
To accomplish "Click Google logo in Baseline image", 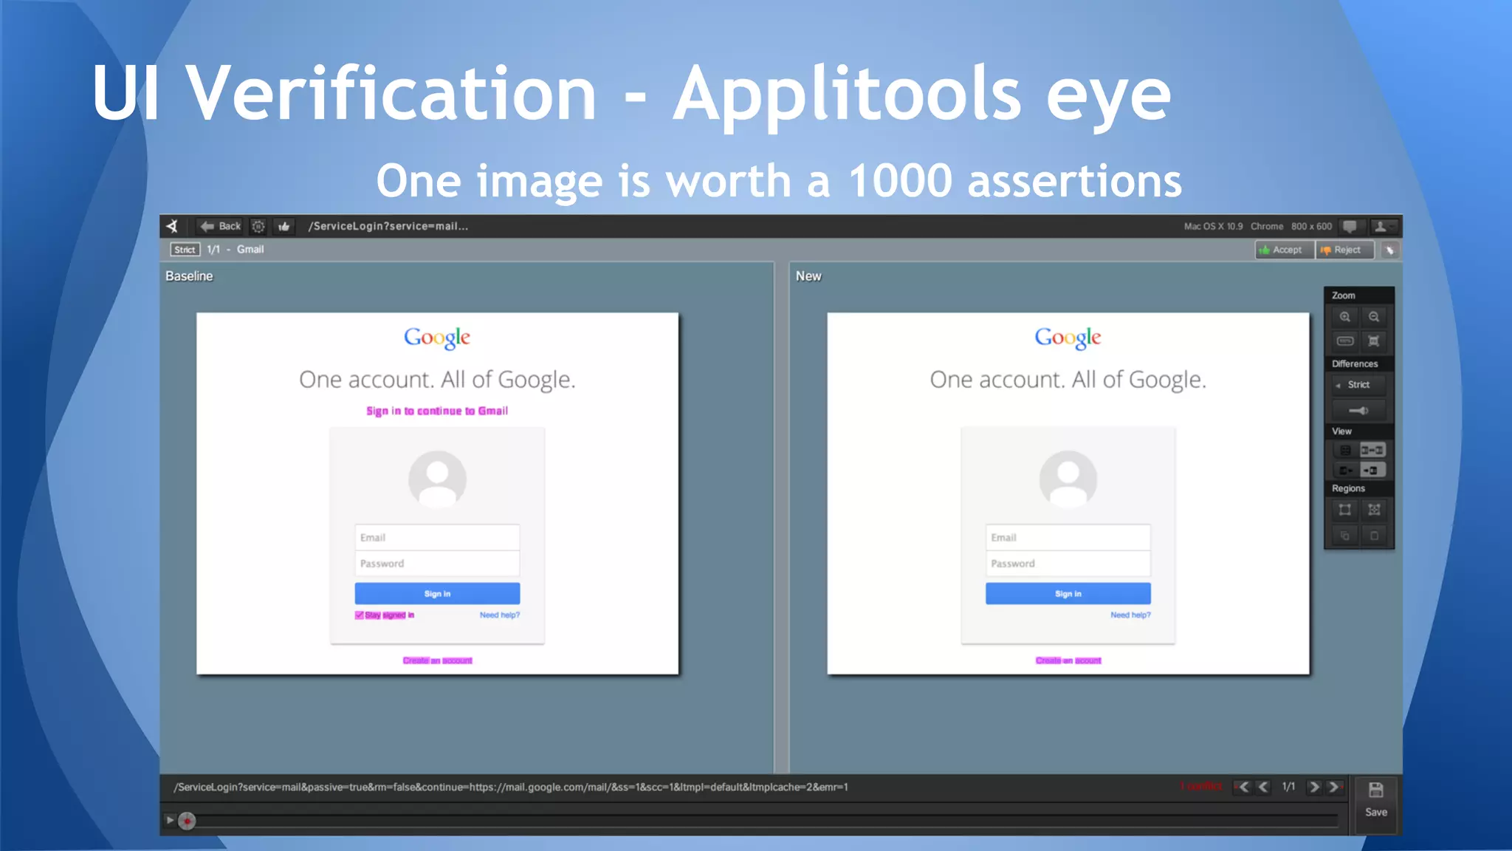I will coord(437,338).
